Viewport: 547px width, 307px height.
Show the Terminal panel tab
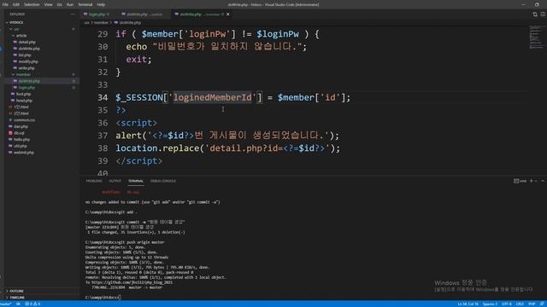click(136, 181)
